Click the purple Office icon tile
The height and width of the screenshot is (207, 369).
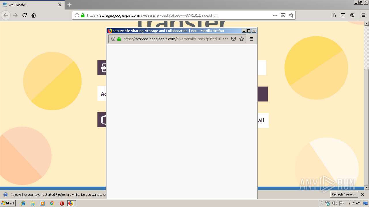click(x=102, y=120)
